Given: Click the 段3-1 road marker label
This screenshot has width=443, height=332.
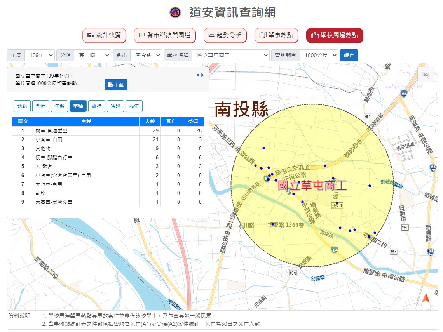Looking at the screenshot, I should 337,205.
